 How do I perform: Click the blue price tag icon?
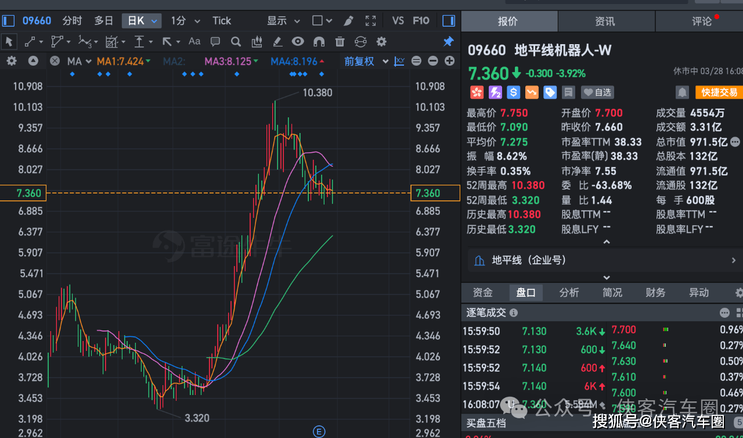(x=550, y=92)
